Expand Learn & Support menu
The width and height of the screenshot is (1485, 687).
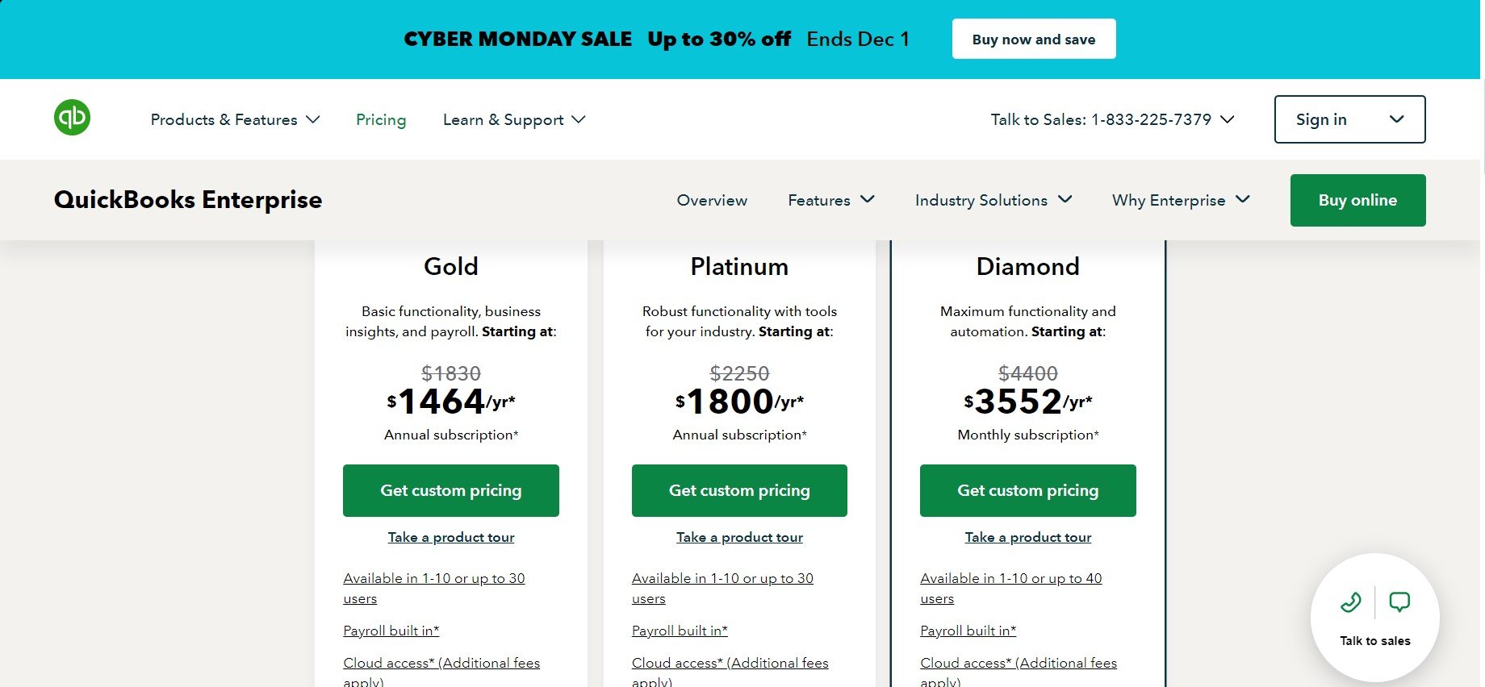[x=514, y=119]
